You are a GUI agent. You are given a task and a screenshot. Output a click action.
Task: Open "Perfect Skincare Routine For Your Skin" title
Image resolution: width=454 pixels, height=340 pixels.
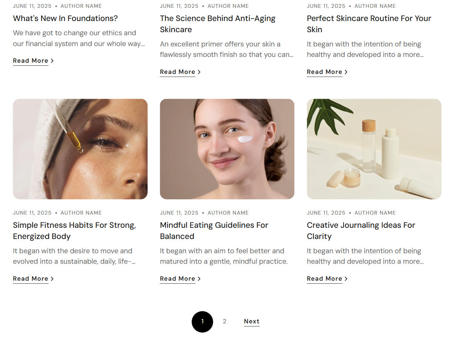coord(369,24)
